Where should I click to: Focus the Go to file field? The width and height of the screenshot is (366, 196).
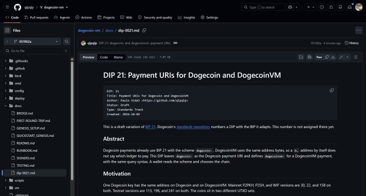(37, 51)
